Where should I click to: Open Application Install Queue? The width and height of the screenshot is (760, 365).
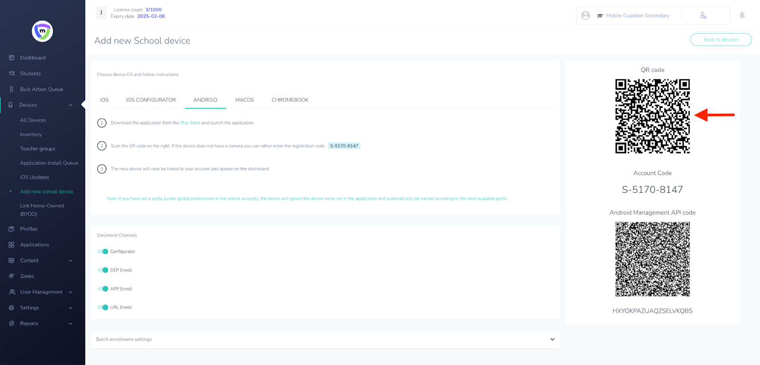tap(49, 163)
